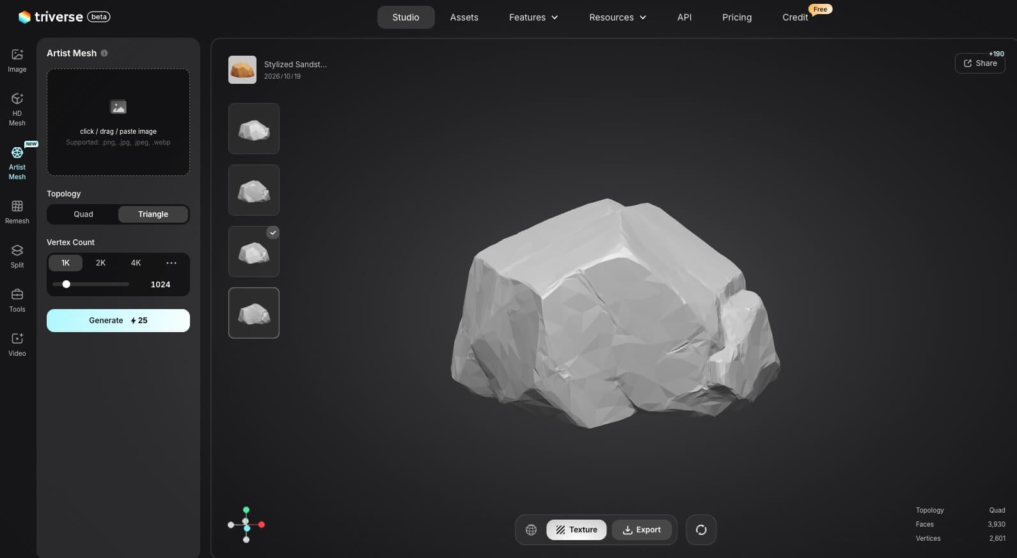Image resolution: width=1017 pixels, height=558 pixels.
Task: Click the Export button
Action: click(642, 530)
